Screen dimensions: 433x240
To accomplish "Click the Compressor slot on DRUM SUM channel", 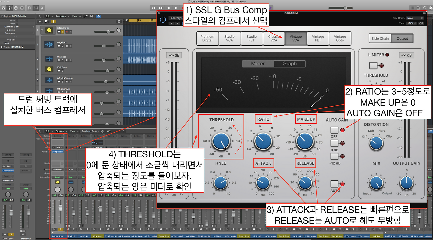I will (57, 152).
